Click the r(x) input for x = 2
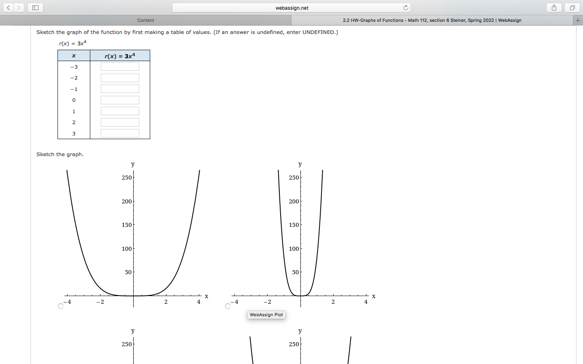The image size is (583, 364). (x=120, y=122)
